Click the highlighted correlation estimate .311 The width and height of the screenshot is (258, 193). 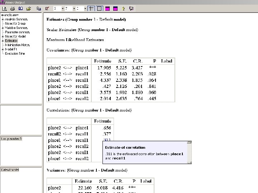[107, 140]
